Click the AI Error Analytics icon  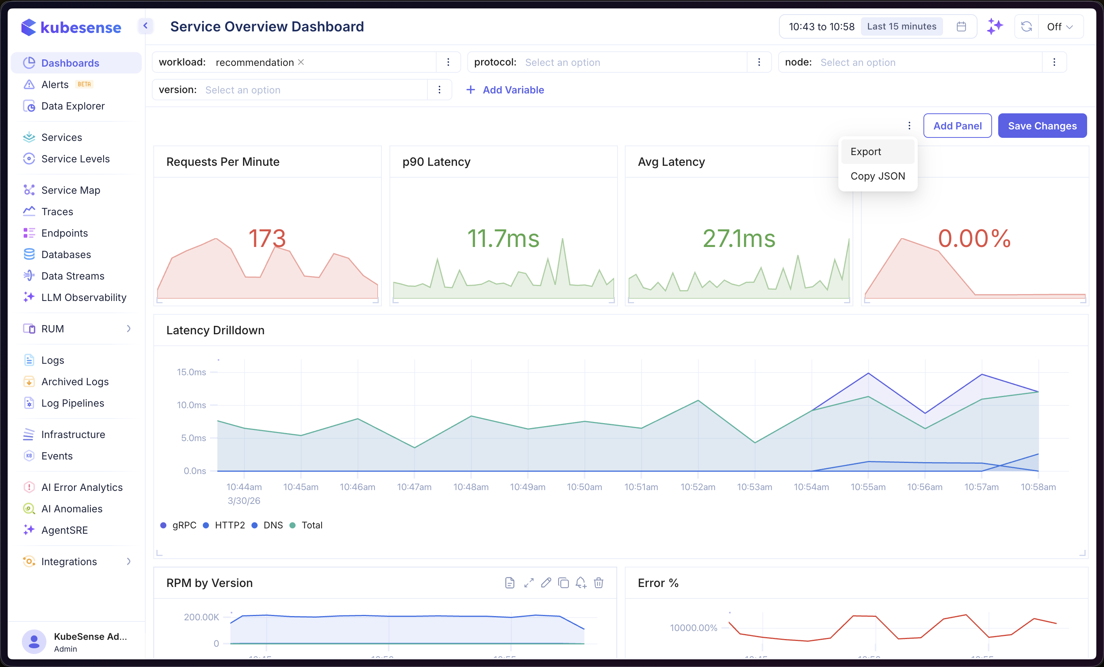click(29, 487)
